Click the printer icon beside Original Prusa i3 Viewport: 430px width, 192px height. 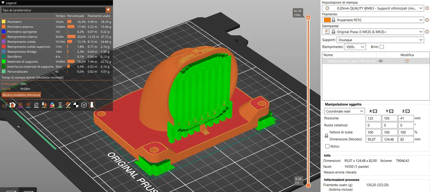click(x=327, y=32)
